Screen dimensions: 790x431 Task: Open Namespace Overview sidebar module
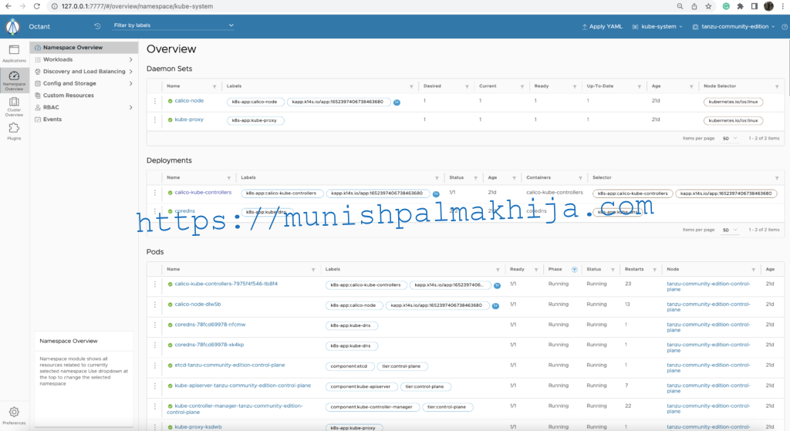pos(14,80)
